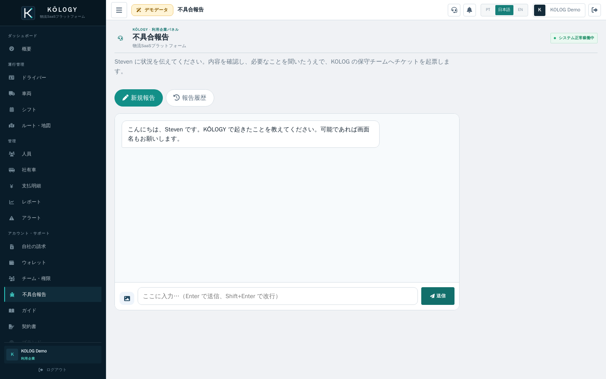Open notifications with the bell icon
This screenshot has width=606, height=379.
(x=470, y=10)
